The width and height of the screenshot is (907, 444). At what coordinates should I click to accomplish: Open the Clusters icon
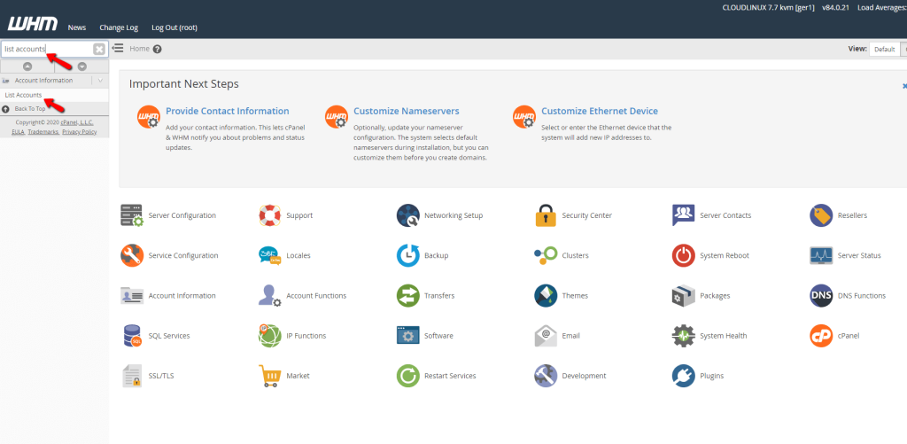tap(546, 255)
